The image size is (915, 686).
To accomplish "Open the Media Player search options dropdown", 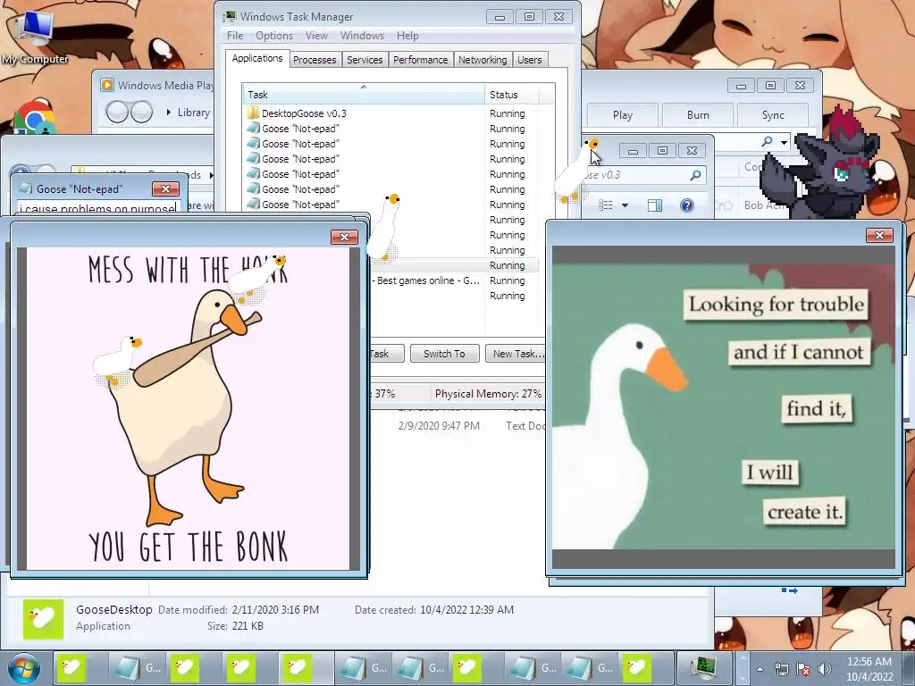I will 785,142.
